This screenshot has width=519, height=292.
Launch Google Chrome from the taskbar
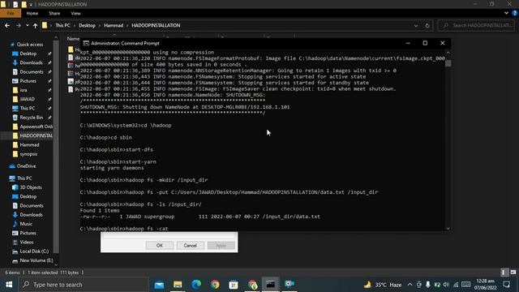tap(215, 285)
